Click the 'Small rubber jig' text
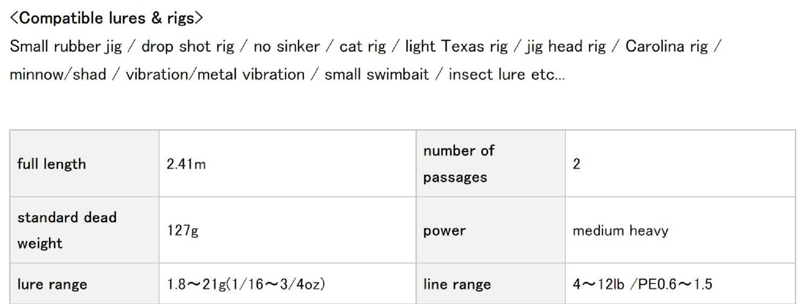 (66, 47)
